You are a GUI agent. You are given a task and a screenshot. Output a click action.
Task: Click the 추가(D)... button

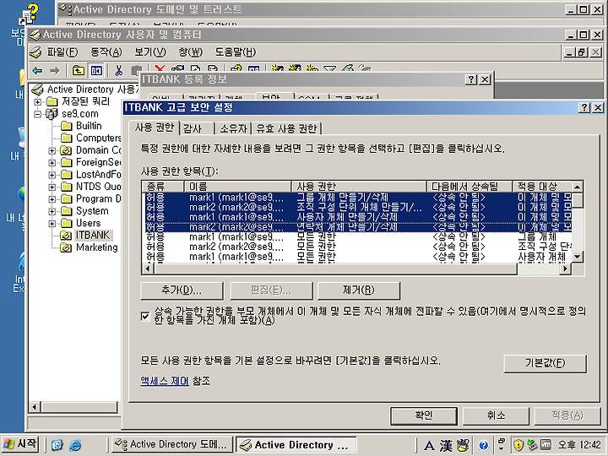182,290
